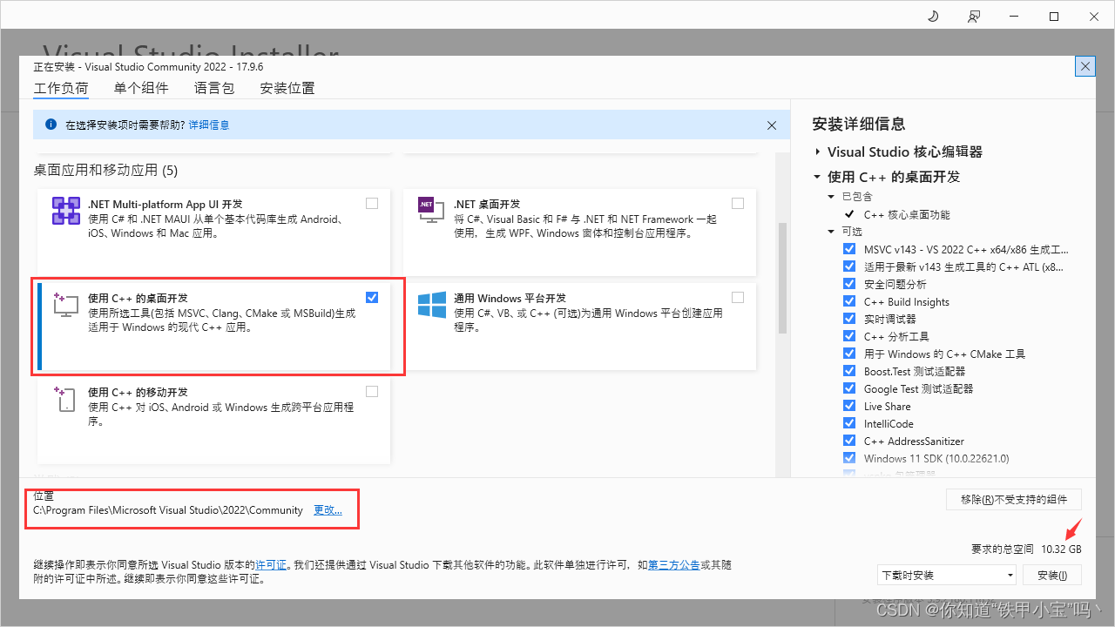Click 移除不受支持的组件 button
The width and height of the screenshot is (1115, 627).
[x=1014, y=499]
